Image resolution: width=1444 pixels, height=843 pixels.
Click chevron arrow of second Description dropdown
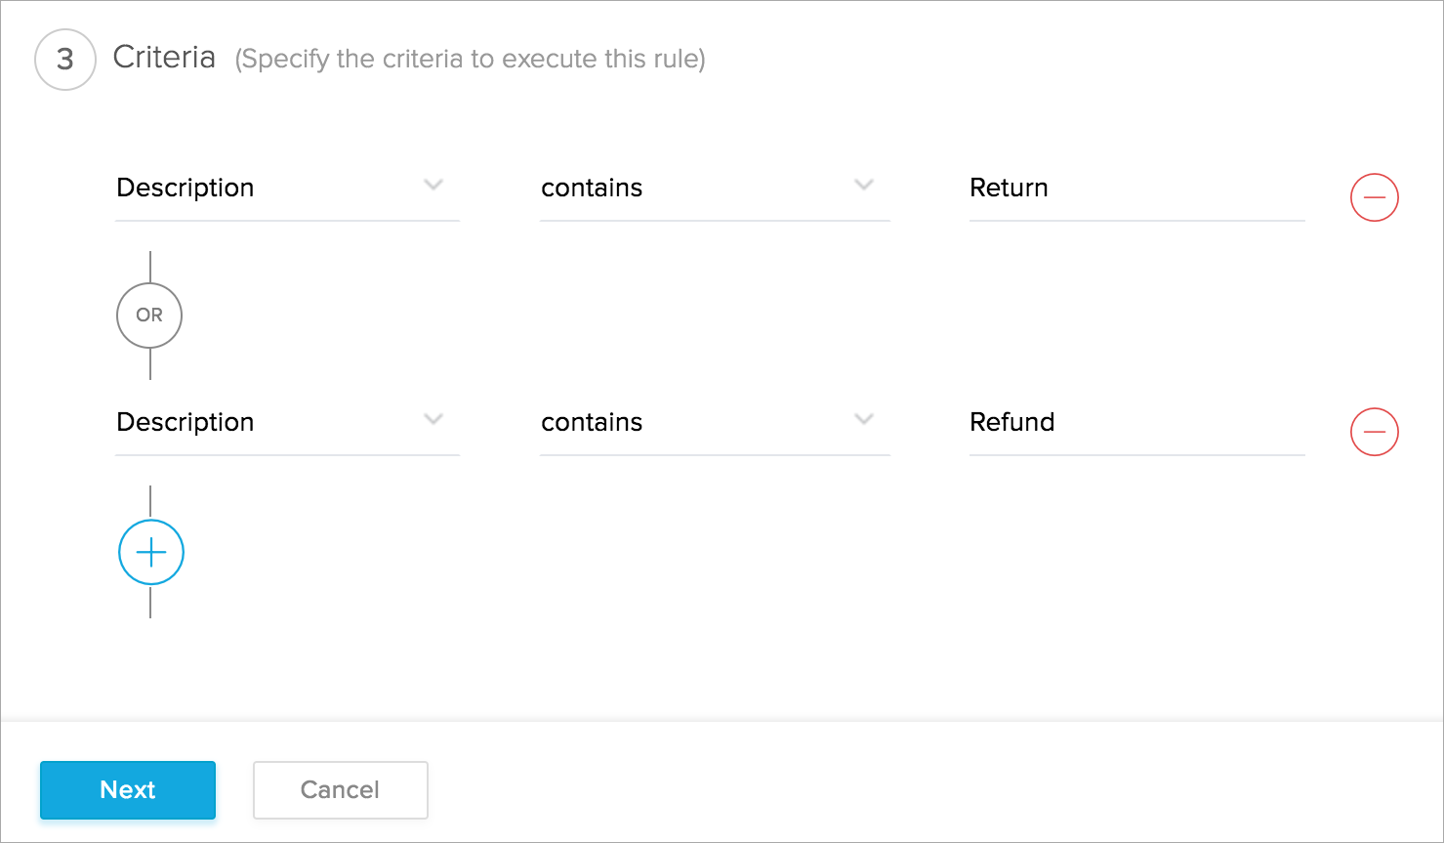coord(433,419)
